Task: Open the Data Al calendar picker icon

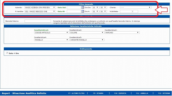Action: [83, 11]
